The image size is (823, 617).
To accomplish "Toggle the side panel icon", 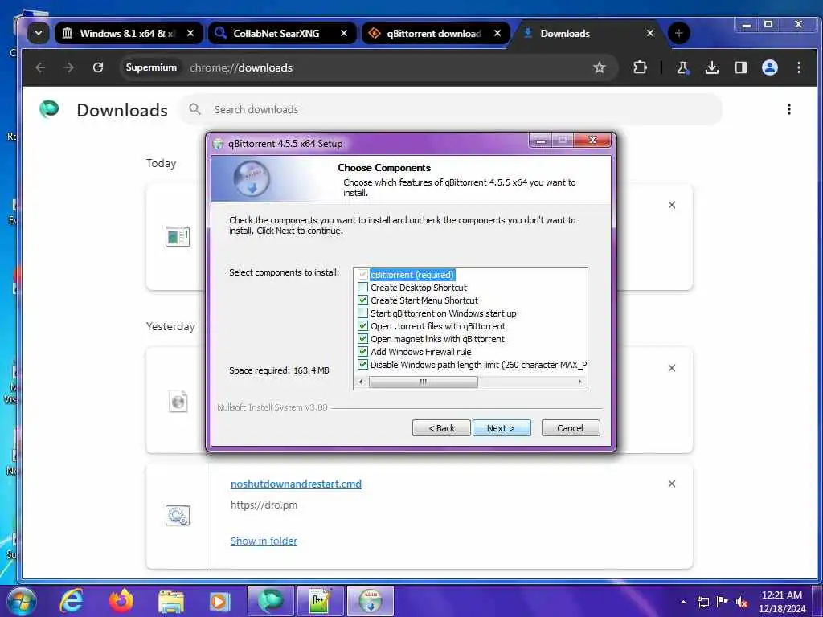I will coord(740,67).
